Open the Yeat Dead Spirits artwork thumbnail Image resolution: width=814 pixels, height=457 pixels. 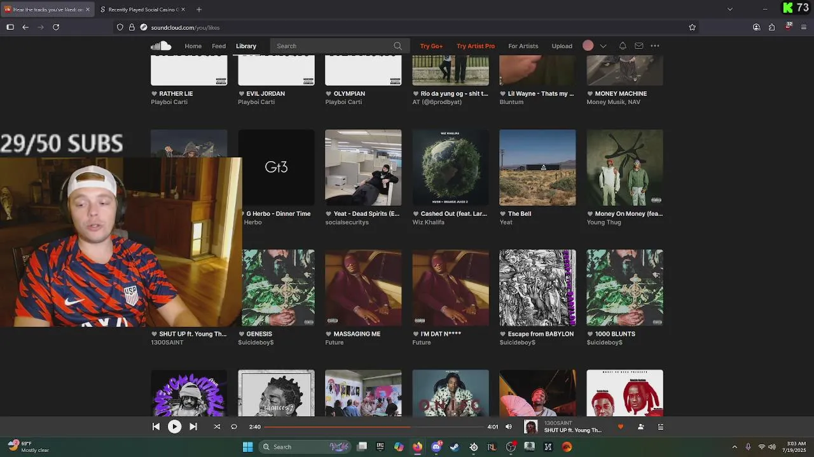(x=363, y=168)
